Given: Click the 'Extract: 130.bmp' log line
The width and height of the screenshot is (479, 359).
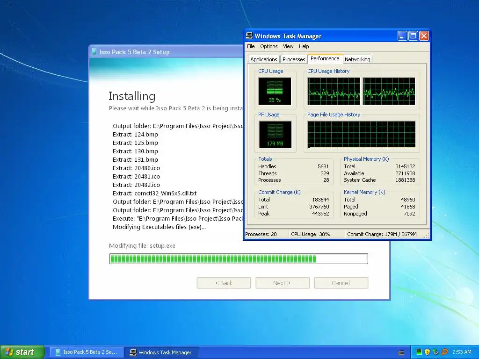Looking at the screenshot, I should (x=135, y=151).
